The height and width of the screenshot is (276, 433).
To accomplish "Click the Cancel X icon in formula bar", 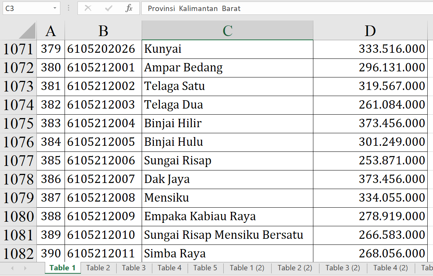I will click(88, 8).
